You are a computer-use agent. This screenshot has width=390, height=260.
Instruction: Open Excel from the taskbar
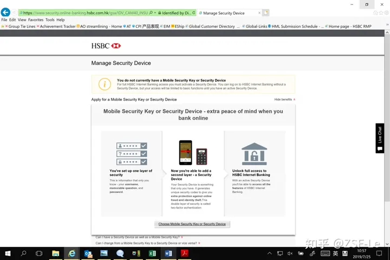[152, 253]
